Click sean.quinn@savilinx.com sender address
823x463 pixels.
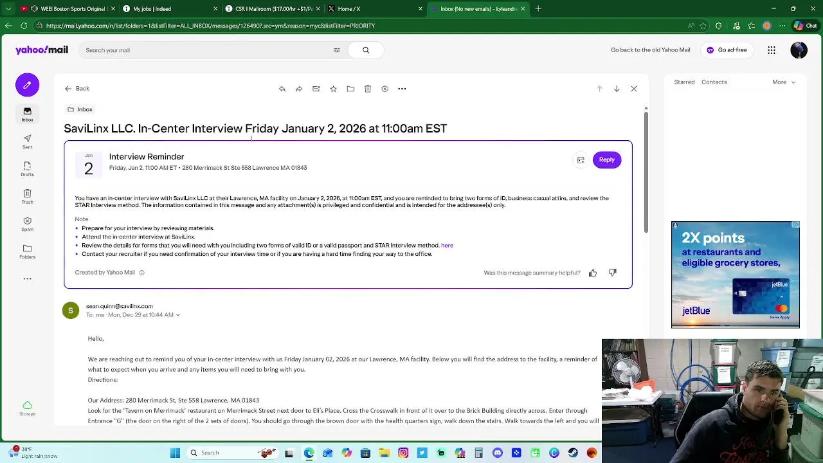point(120,306)
